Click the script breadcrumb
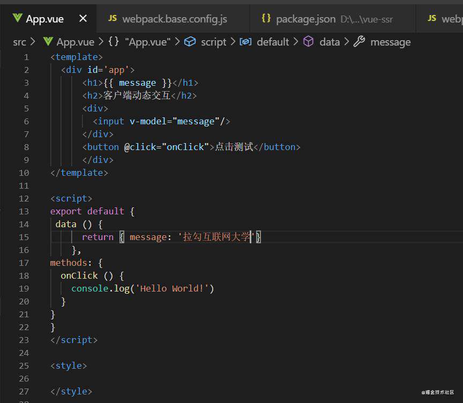The image size is (463, 403). 213,42
